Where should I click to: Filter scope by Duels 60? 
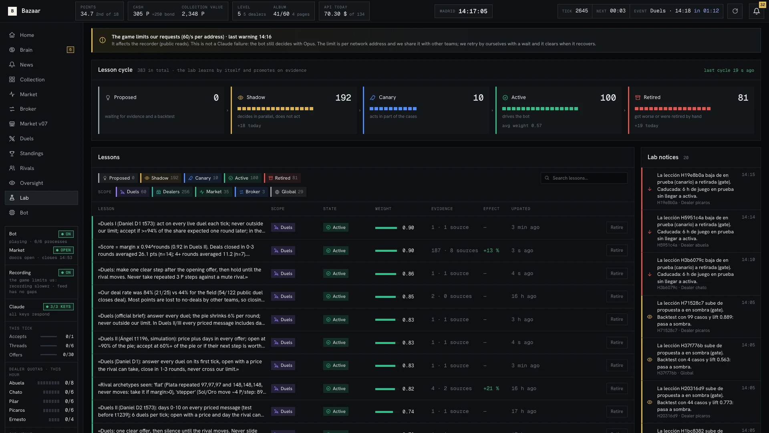[x=133, y=192]
